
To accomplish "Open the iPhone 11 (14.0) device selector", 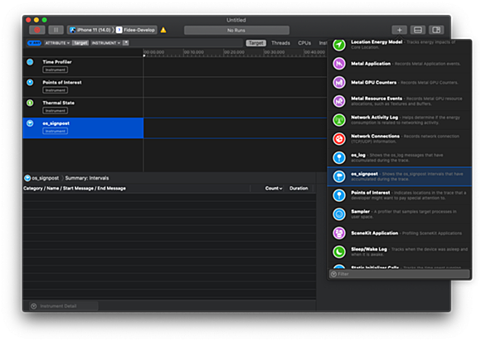I will pyautogui.click(x=90, y=30).
